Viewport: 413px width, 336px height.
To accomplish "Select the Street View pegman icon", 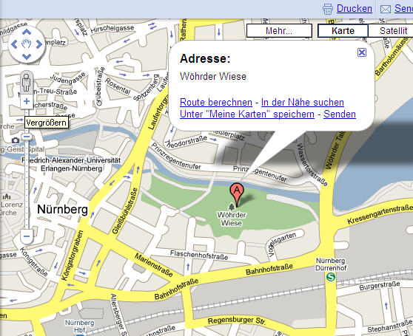I will (27, 82).
